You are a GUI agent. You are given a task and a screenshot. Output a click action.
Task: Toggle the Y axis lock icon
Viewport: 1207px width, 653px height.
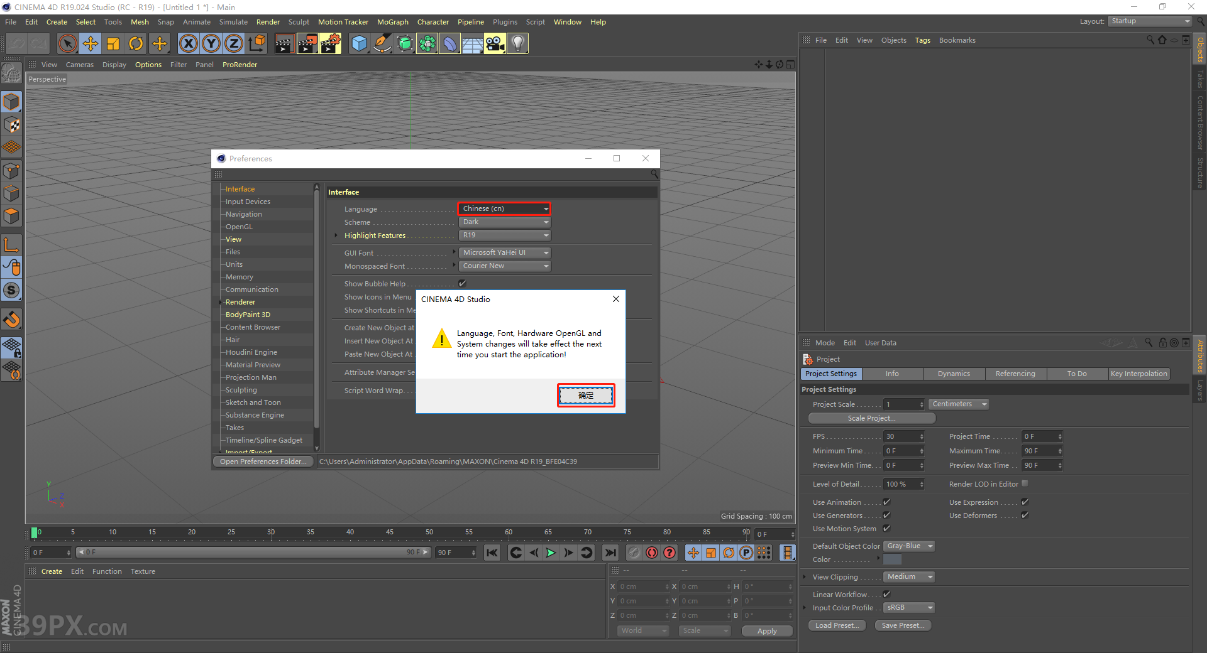[211, 43]
